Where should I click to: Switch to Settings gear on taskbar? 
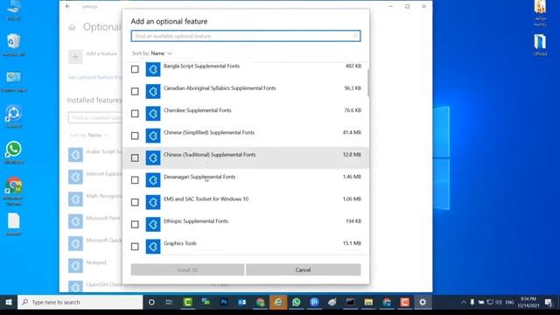(423, 302)
